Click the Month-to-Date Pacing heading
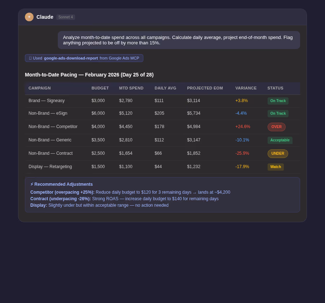The width and height of the screenshot is (325, 303). pyautogui.click(x=89, y=75)
